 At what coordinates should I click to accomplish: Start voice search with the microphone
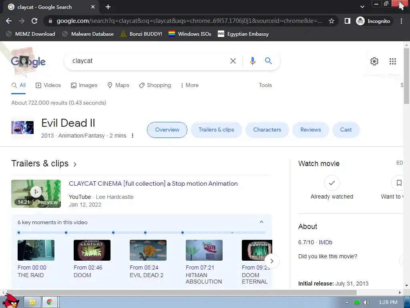click(252, 61)
